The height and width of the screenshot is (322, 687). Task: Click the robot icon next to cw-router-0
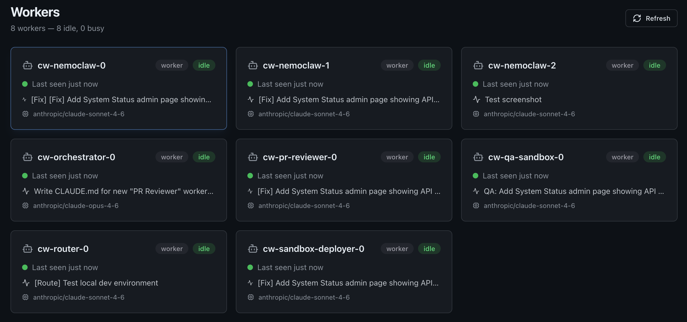click(x=27, y=249)
